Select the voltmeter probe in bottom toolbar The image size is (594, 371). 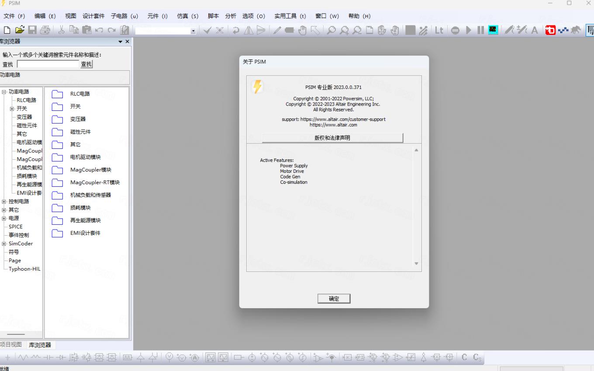point(169,357)
